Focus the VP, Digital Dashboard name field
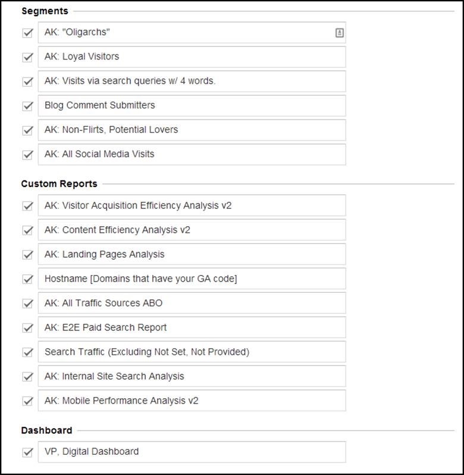The height and width of the screenshot is (475, 464). (x=192, y=452)
